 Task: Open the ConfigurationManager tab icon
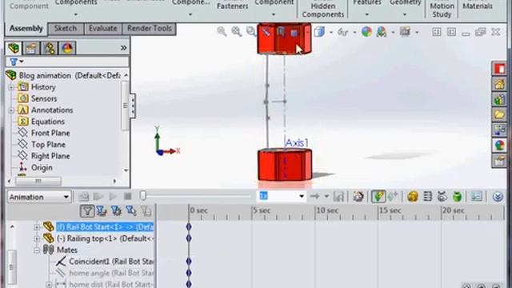pyautogui.click(x=50, y=48)
